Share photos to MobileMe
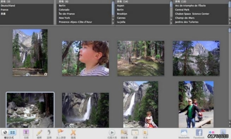Screen dimensions: 231x139 184,132
